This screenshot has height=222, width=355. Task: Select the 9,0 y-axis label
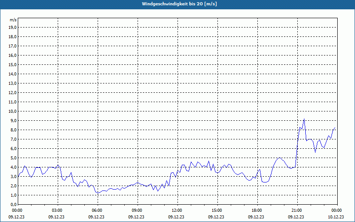click(13, 120)
